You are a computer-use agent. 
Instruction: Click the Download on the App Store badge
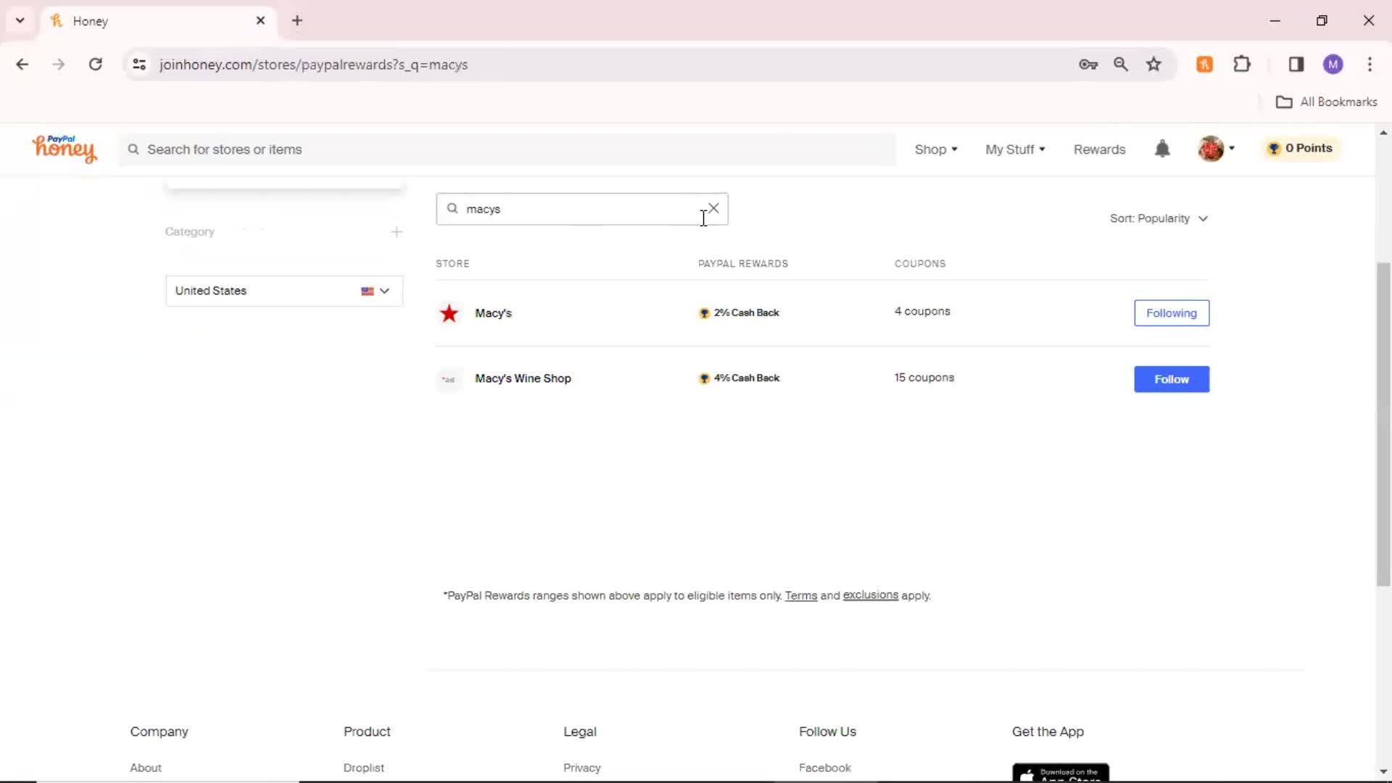coord(1061,772)
